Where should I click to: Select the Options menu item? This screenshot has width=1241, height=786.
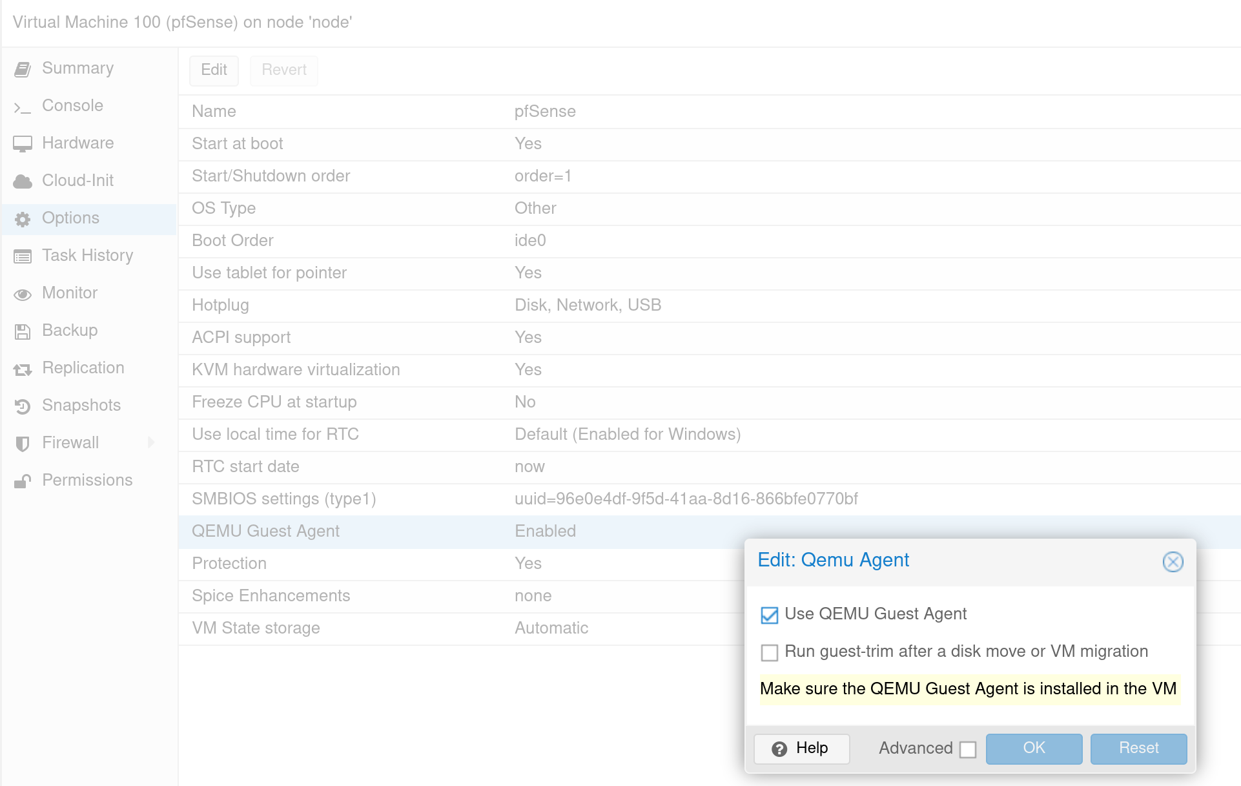coord(70,218)
